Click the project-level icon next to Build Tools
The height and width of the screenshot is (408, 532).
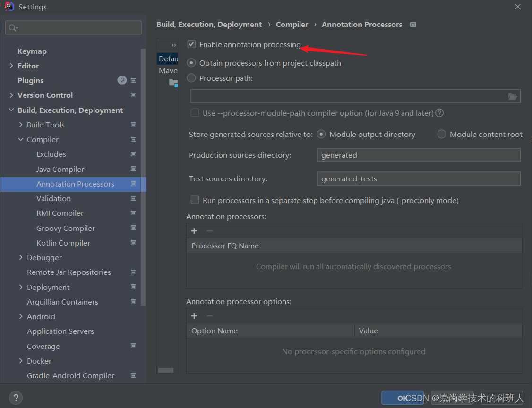coord(133,125)
